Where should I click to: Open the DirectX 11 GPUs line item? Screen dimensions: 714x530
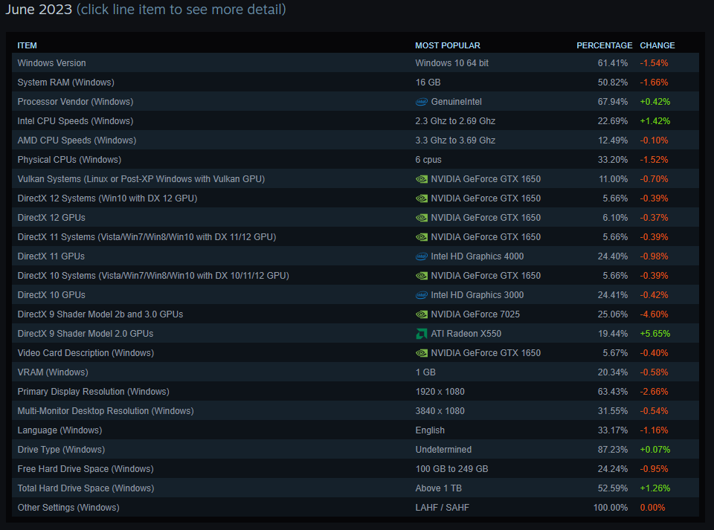pyautogui.click(x=356, y=256)
